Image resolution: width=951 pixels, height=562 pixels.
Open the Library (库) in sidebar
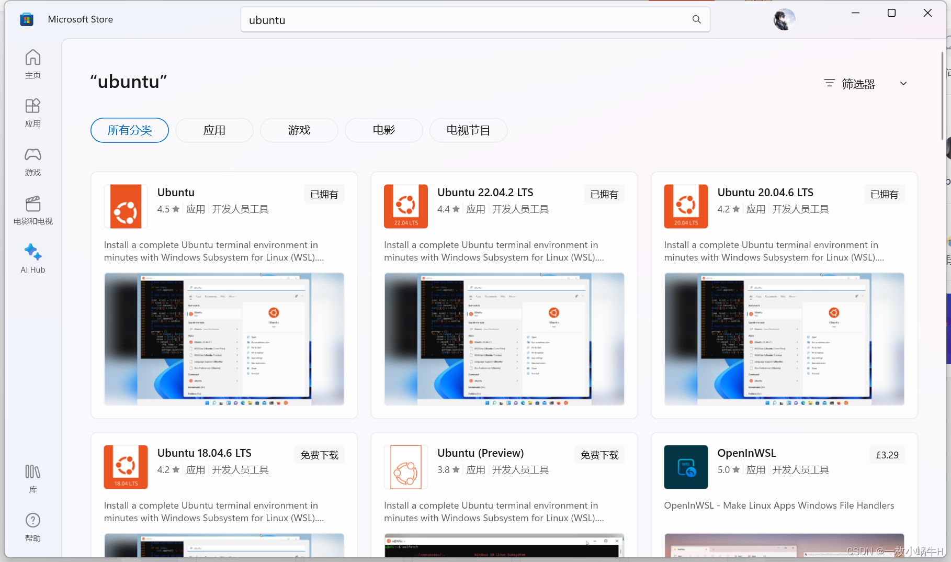(33, 478)
